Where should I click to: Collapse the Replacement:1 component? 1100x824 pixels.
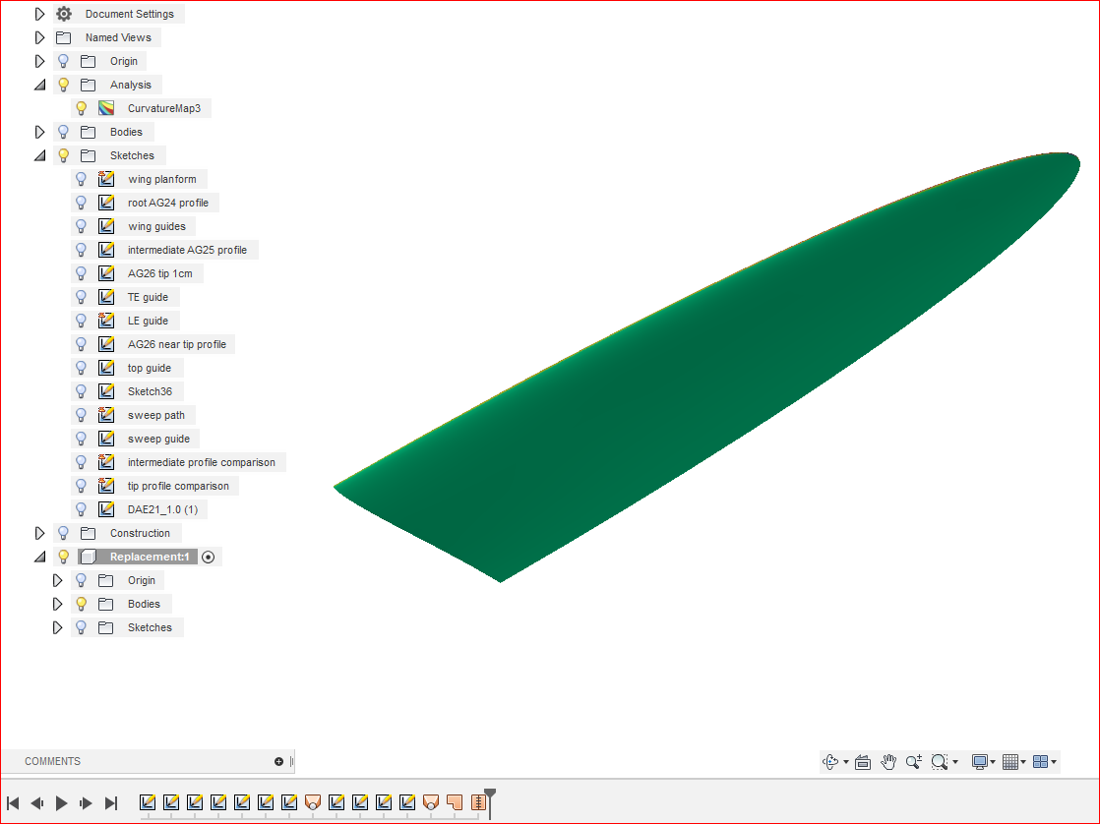[40, 557]
